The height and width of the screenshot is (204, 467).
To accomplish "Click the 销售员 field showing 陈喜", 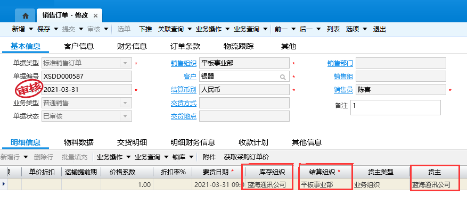I will [401, 90].
